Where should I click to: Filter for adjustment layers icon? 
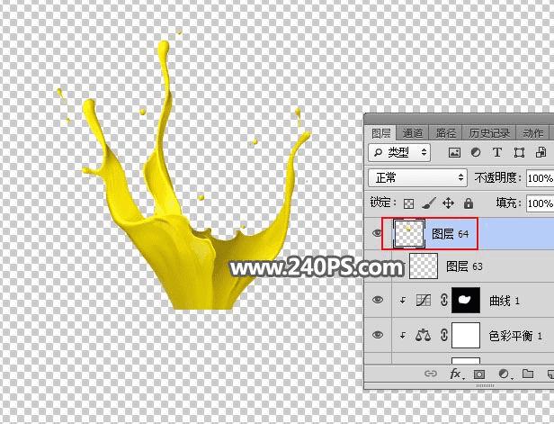[476, 153]
